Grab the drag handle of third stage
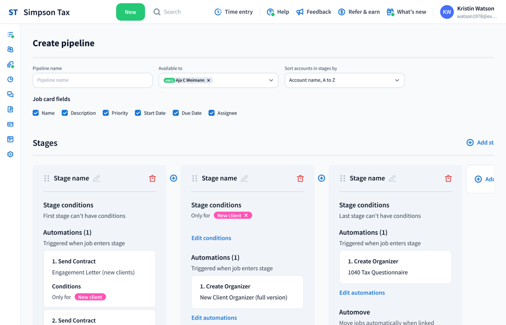Image resolution: width=506 pixels, height=325 pixels. coord(342,178)
